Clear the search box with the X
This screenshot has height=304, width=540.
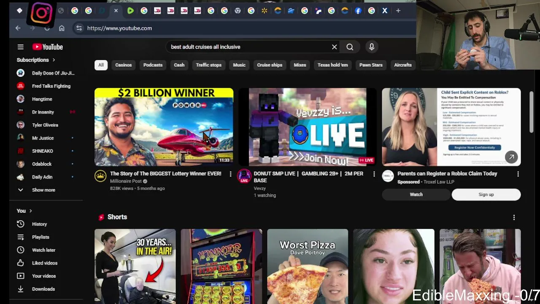[x=334, y=47]
